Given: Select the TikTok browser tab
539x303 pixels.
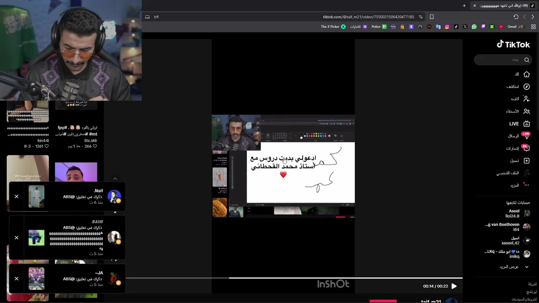Looking at the screenshot, I should (x=504, y=5).
